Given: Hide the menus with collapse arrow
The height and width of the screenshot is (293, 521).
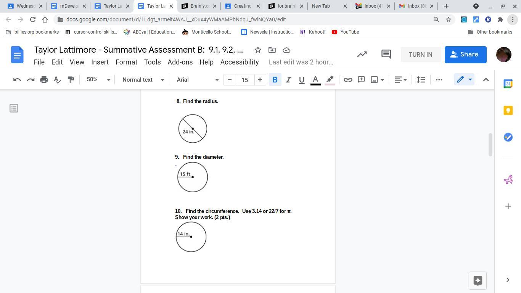Looking at the screenshot, I should [486, 80].
